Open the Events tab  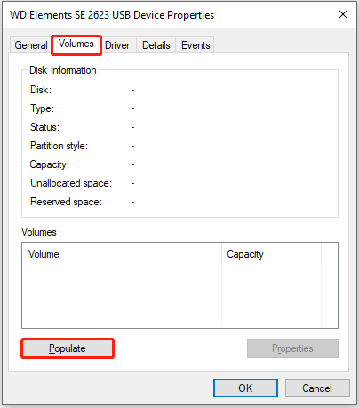point(195,45)
